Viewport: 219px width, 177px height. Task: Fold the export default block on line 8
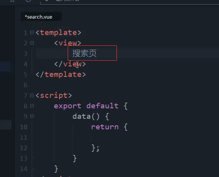pos(32,106)
